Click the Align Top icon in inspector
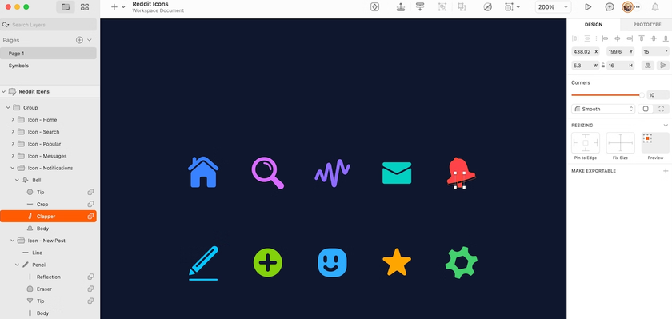The width and height of the screenshot is (672, 319). [642, 38]
